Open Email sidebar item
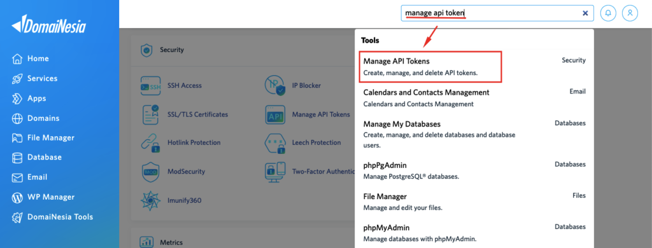The height and width of the screenshot is (248, 652). 37,177
